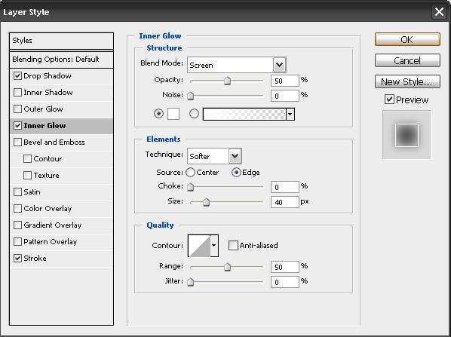Select the Stroke style label
The image size is (451, 337).
click(35, 258)
